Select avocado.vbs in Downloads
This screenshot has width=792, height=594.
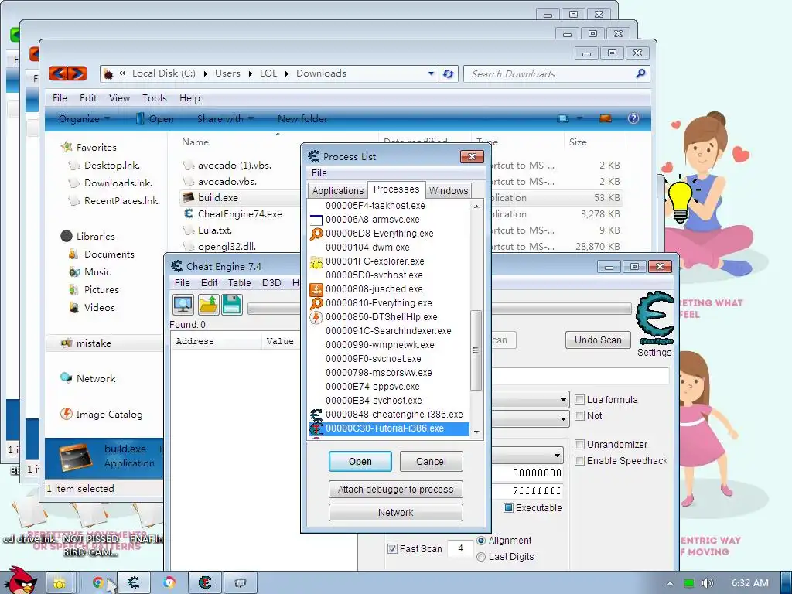tap(227, 181)
